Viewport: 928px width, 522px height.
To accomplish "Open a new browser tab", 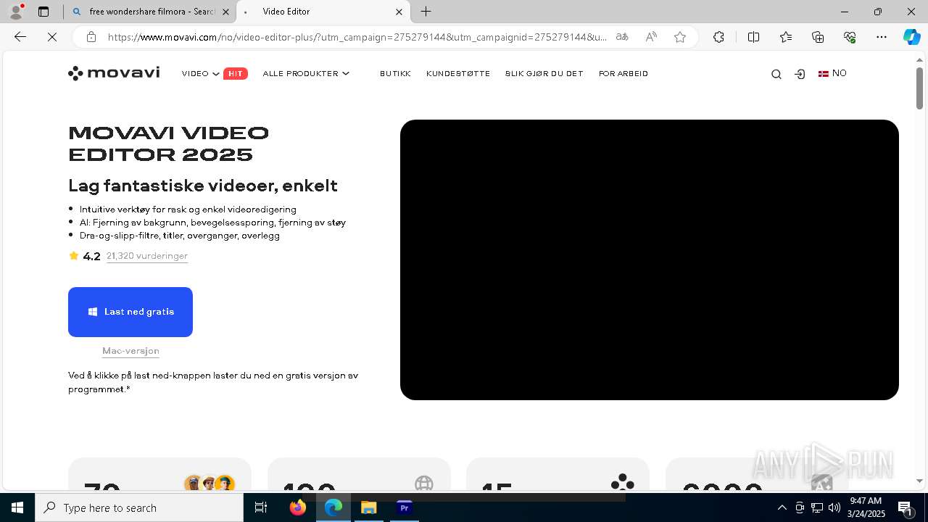I will coord(426,12).
